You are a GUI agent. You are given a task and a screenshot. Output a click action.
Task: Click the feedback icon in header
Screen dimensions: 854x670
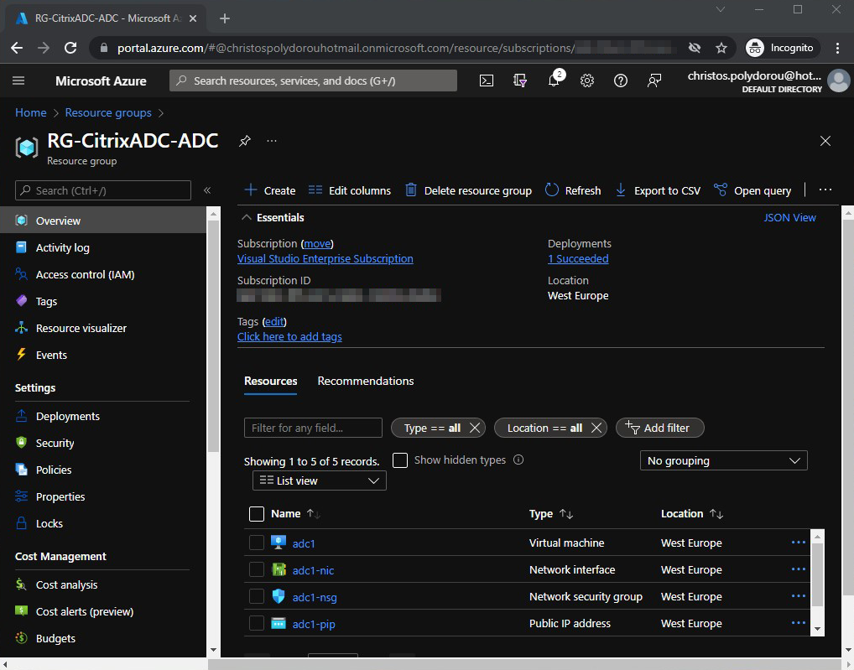click(x=654, y=81)
